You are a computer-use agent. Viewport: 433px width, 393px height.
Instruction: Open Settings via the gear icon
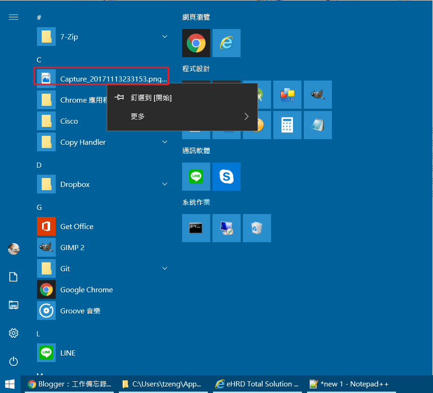tap(14, 333)
